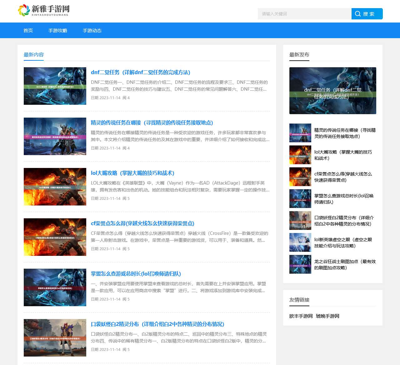Screen dimensions: 400x365
Task: Click the search keyword input field
Action: [305, 14]
